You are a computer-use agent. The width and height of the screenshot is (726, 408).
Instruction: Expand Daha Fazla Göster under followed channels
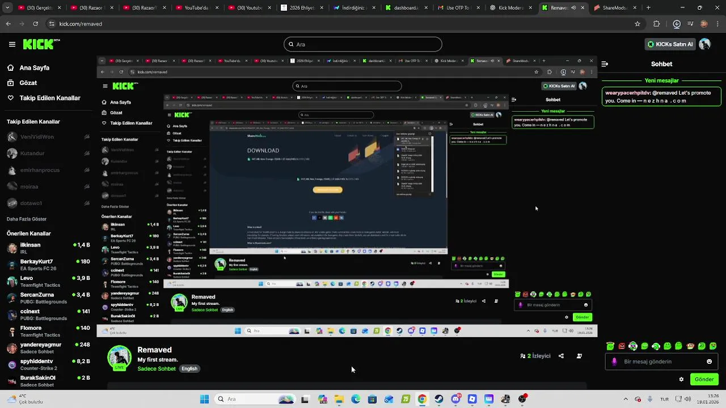click(x=27, y=219)
